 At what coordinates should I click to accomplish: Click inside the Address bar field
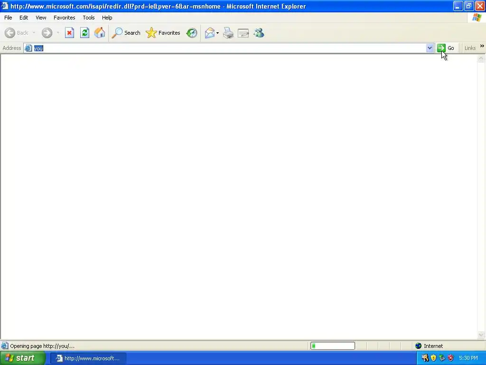point(229,48)
